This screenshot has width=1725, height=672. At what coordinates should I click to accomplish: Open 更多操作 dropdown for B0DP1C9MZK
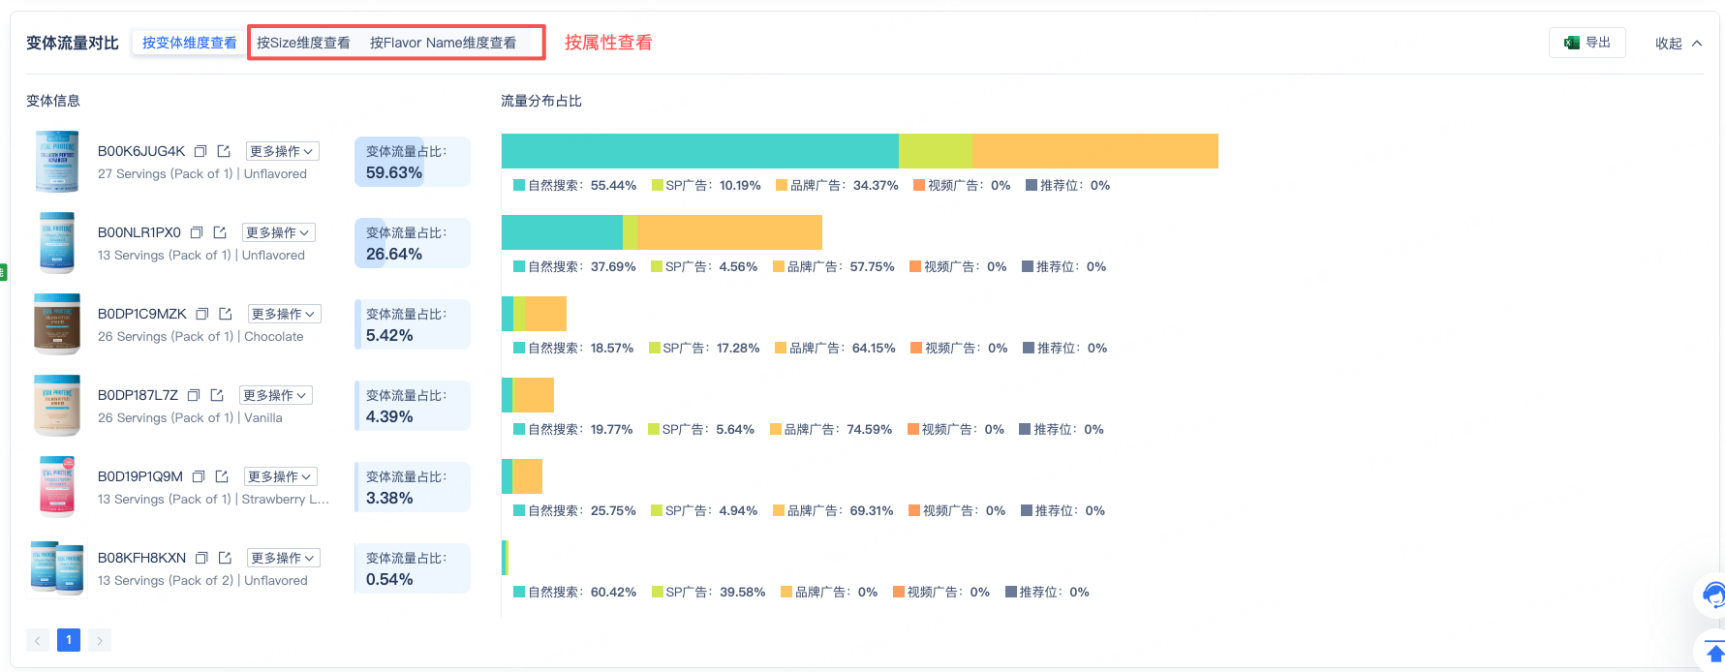284,314
